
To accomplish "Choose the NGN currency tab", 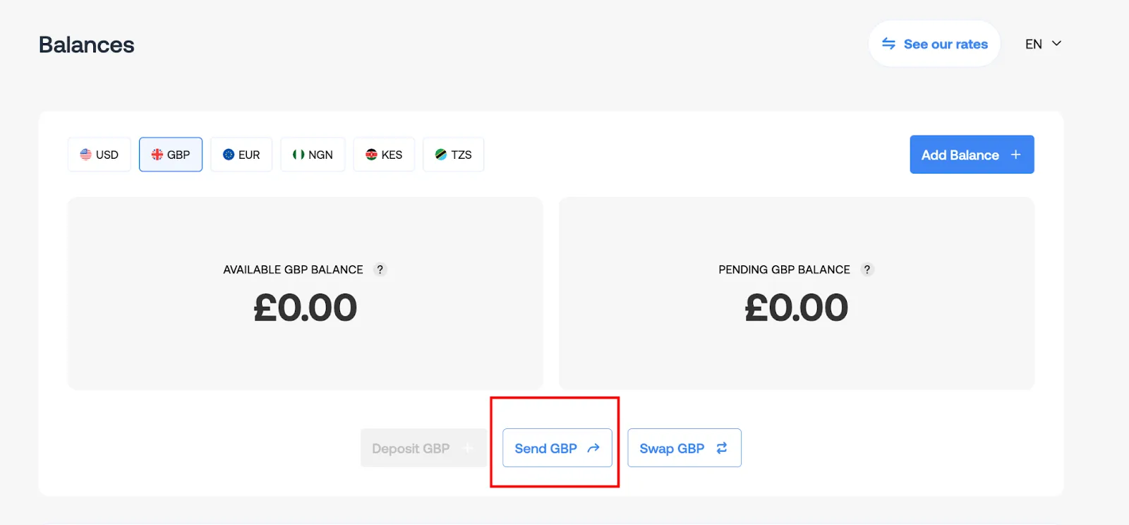I will (x=313, y=155).
